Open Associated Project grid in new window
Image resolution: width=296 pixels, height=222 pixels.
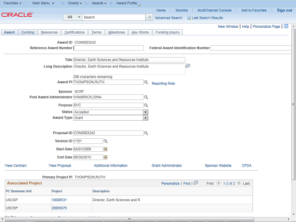[x=196, y=183]
